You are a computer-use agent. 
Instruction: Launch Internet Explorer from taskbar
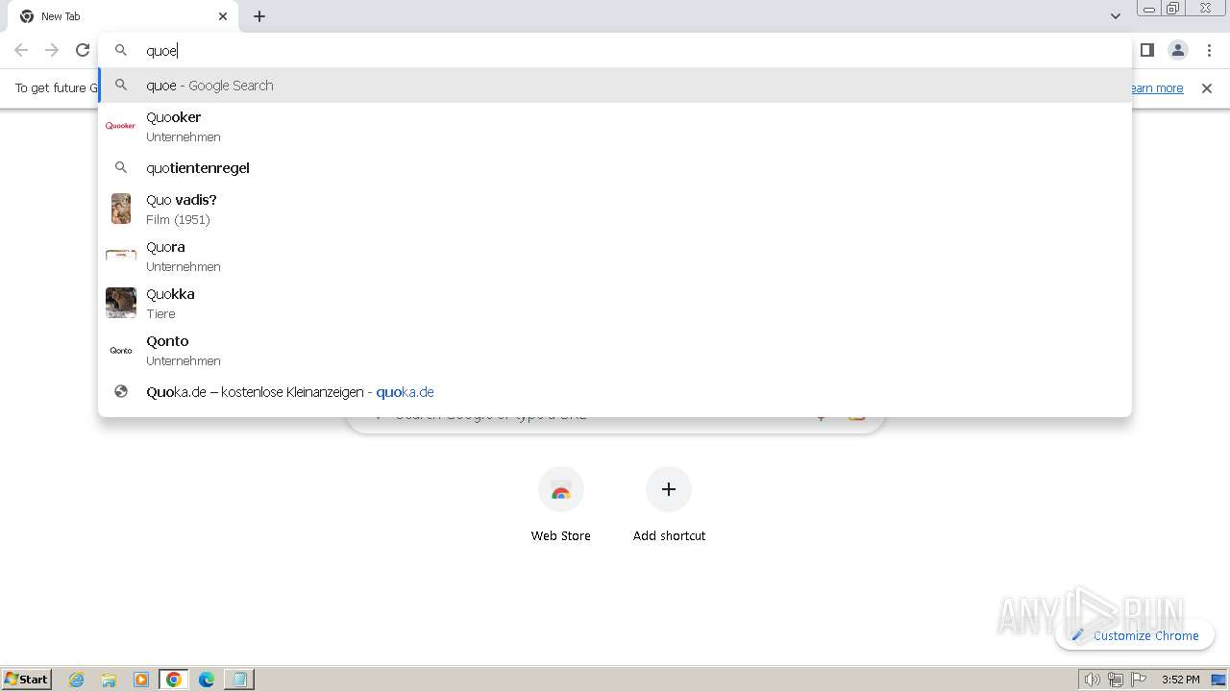click(77, 680)
